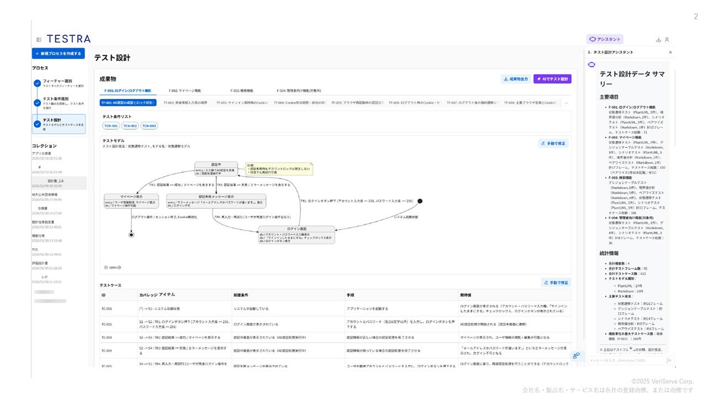The width and height of the screenshot is (707, 398).
Task: Open the 設計書_2.8 collection item
Action: [x=59, y=183]
